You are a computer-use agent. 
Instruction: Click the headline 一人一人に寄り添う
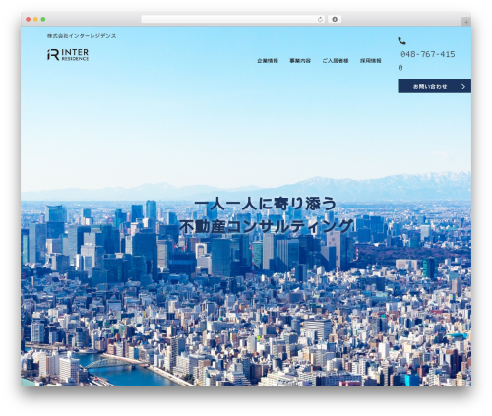[266, 204]
